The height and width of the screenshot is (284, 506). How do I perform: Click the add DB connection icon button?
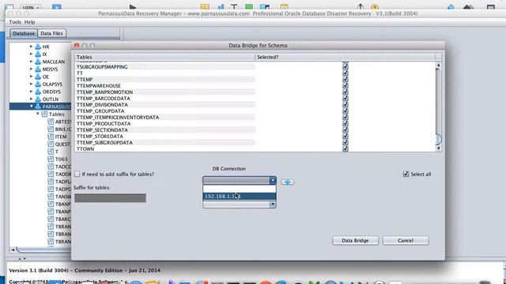(287, 182)
